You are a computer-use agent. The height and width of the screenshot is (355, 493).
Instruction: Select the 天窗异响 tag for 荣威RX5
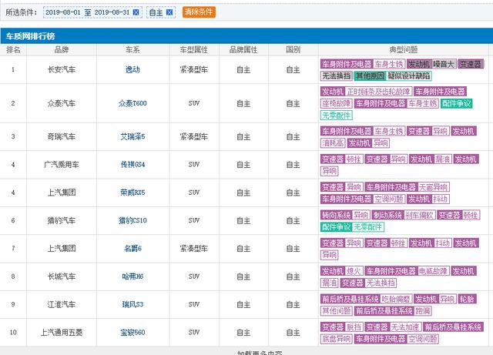pyautogui.click(x=433, y=187)
